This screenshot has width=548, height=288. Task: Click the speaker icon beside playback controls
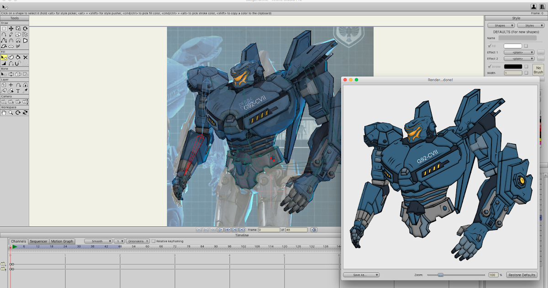coord(313,229)
